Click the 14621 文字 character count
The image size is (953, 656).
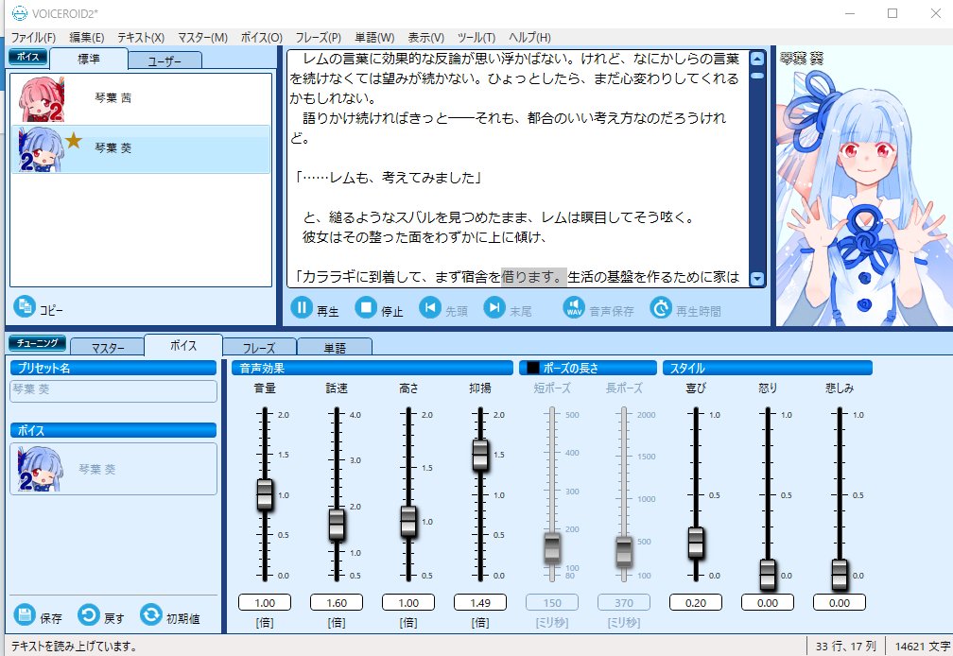923,647
